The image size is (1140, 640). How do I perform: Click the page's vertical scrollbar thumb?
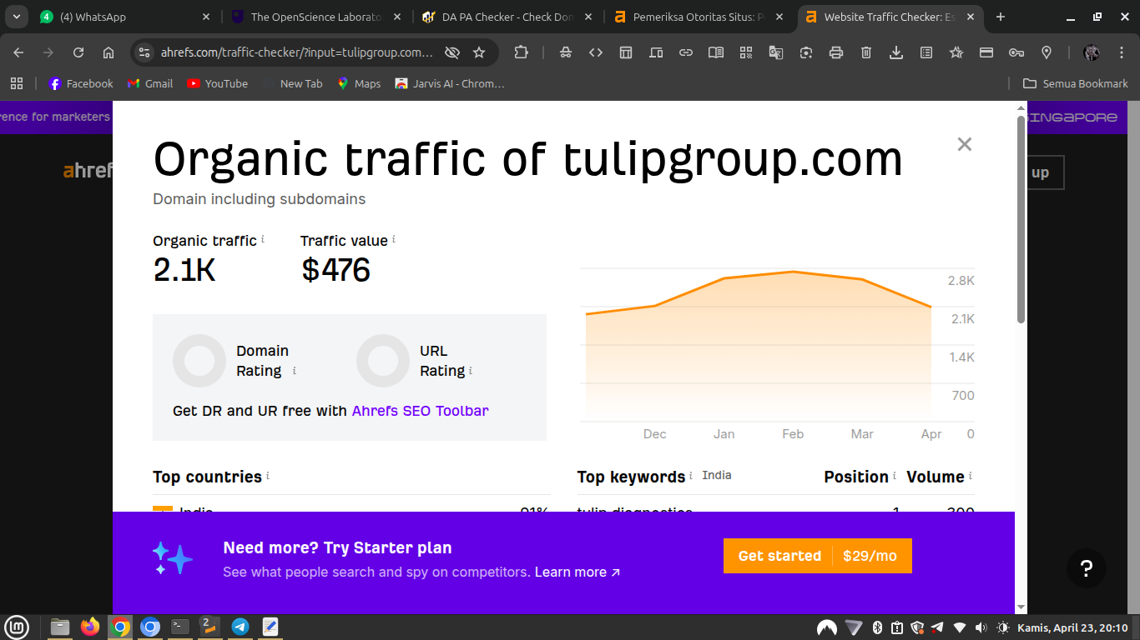tap(1021, 220)
